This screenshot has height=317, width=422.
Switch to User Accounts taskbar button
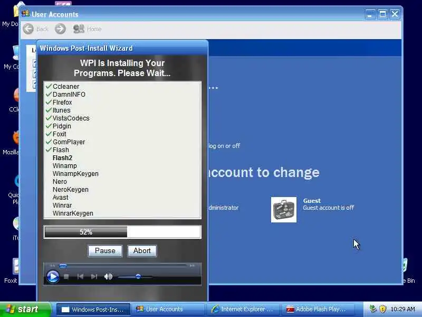coord(167,310)
